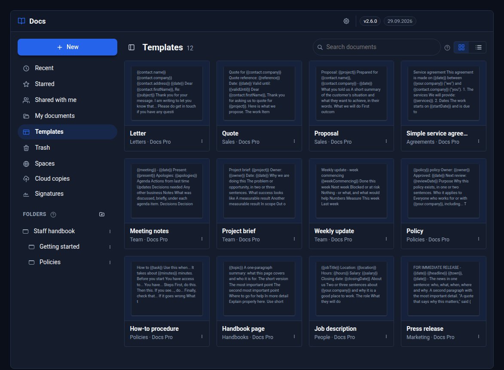Click the 29.09.2026 date badge
This screenshot has height=370, width=504.
pyautogui.click(x=400, y=21)
